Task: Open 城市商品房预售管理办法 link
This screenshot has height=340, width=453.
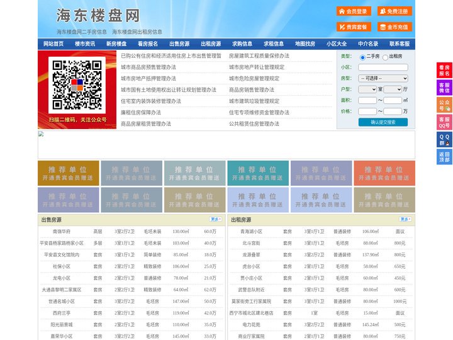Action: (148, 67)
